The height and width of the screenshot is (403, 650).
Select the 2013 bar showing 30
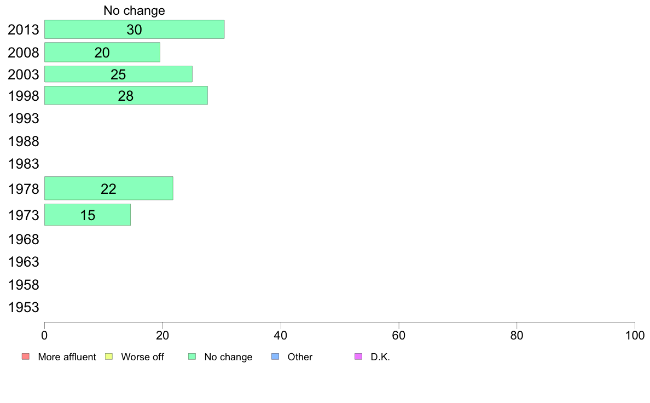134,30
